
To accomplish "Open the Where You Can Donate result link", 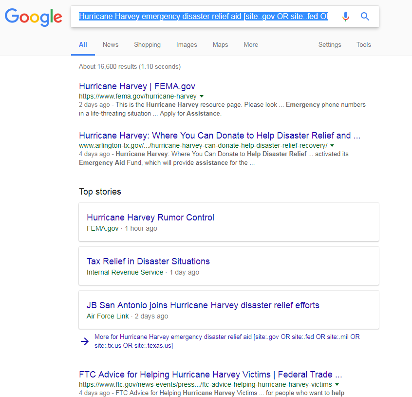I will (220, 136).
